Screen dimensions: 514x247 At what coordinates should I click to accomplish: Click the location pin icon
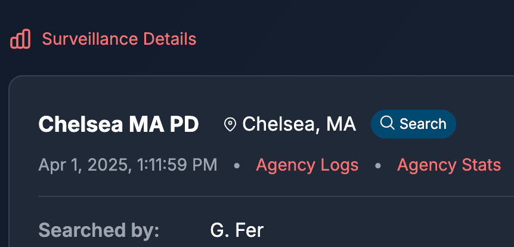click(x=230, y=124)
